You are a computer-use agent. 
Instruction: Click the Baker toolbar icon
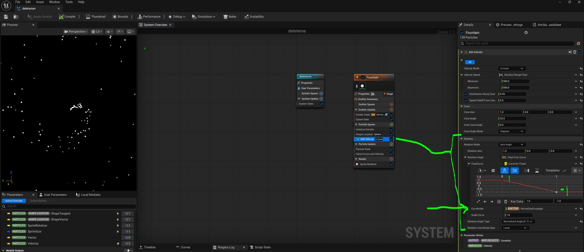(x=230, y=17)
